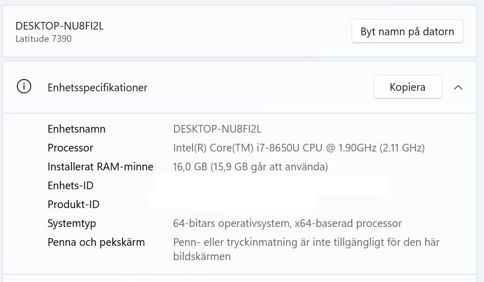Click the Kopiera button
The width and height of the screenshot is (484, 282).
[407, 87]
